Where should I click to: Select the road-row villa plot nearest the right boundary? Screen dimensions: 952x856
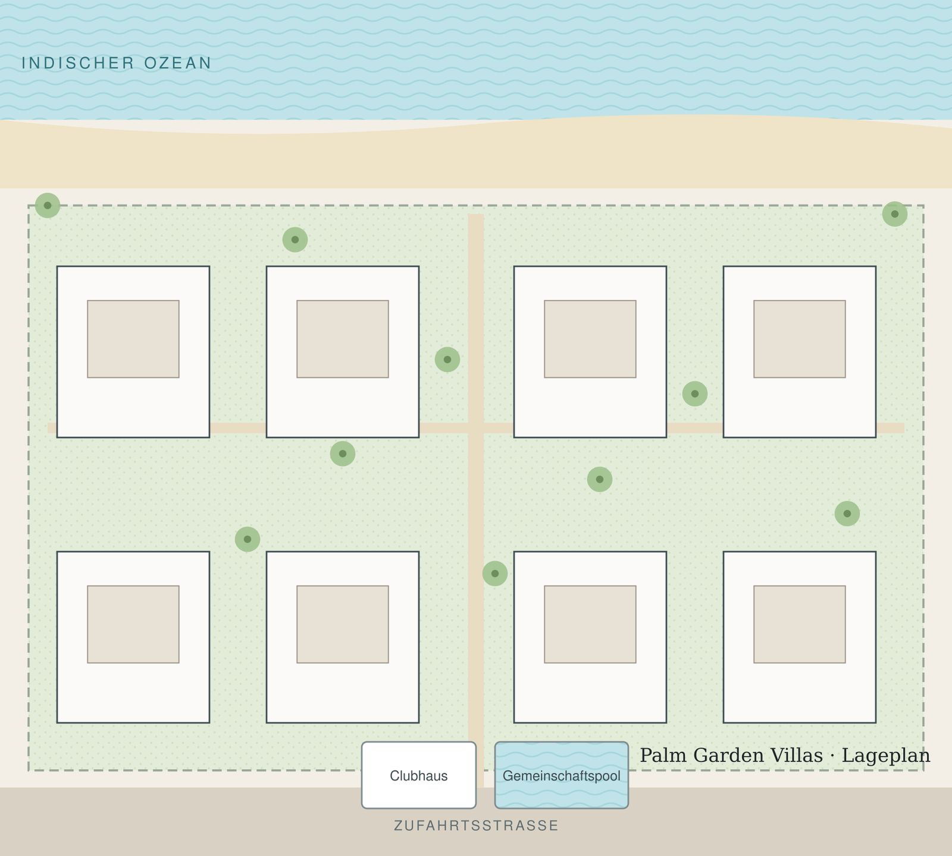tap(800, 637)
